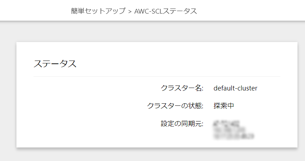The image size is (305, 161).
Task: Click the AWC-SCLステータス breadcrumb item
Action: click(165, 11)
